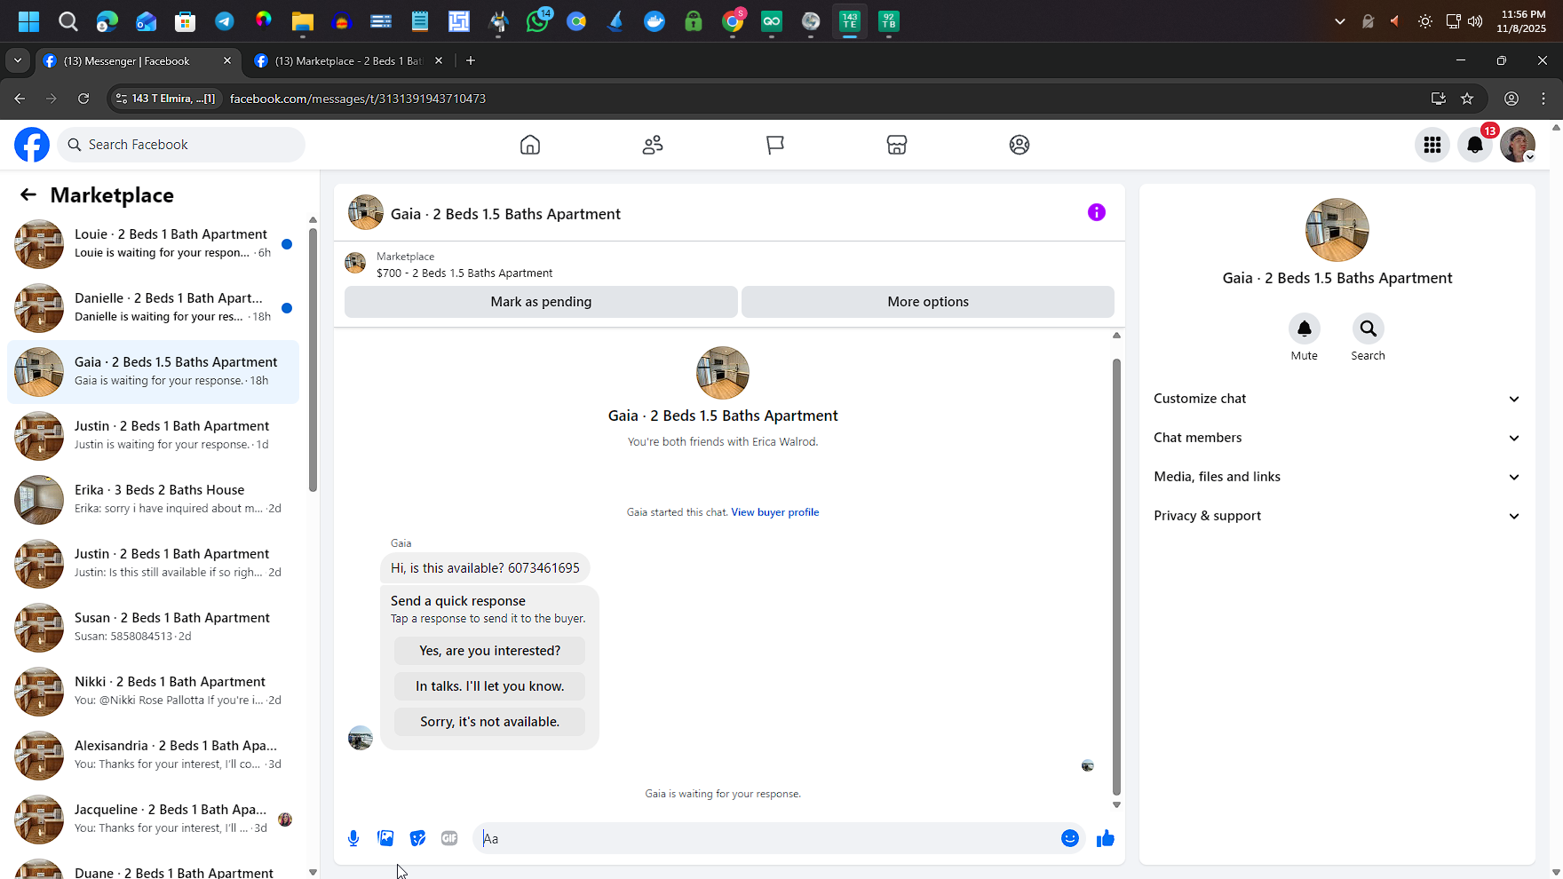Open Erika 3 Beds 2 Baths House conversation
This screenshot has width=1563, height=879.
(x=153, y=500)
